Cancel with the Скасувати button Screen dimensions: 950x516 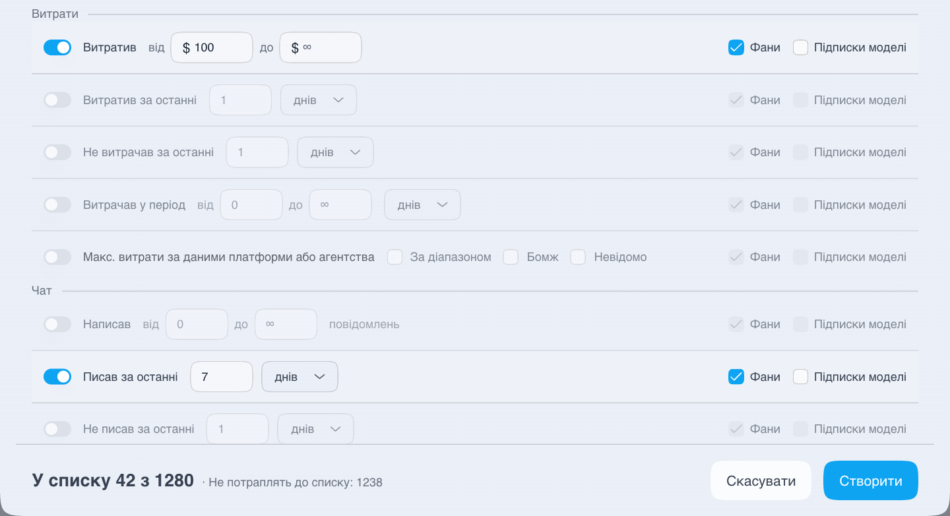coord(761,480)
